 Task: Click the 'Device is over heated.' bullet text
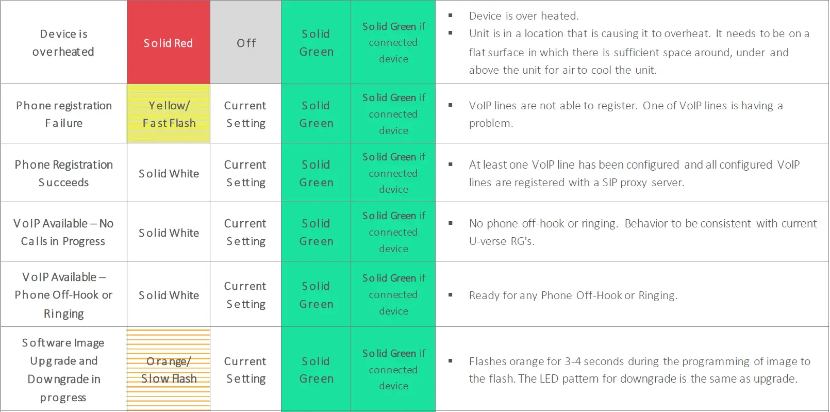(523, 16)
